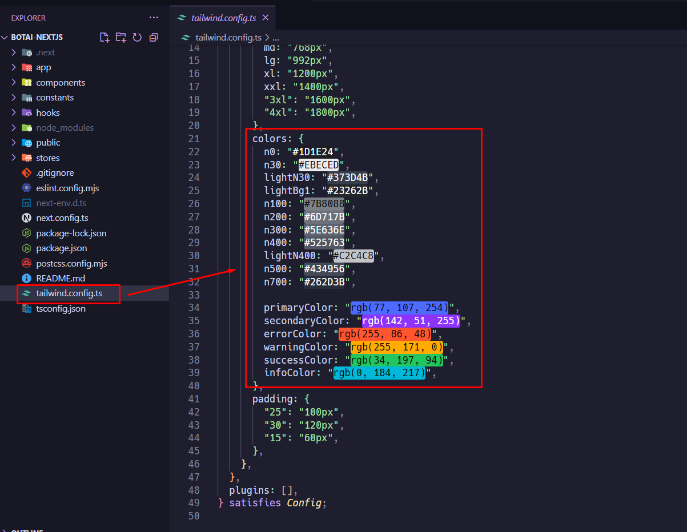This screenshot has width=687, height=532.
Task: Click the primaryColor rgb(77, 107, 254) swatch
Action: 399,308
